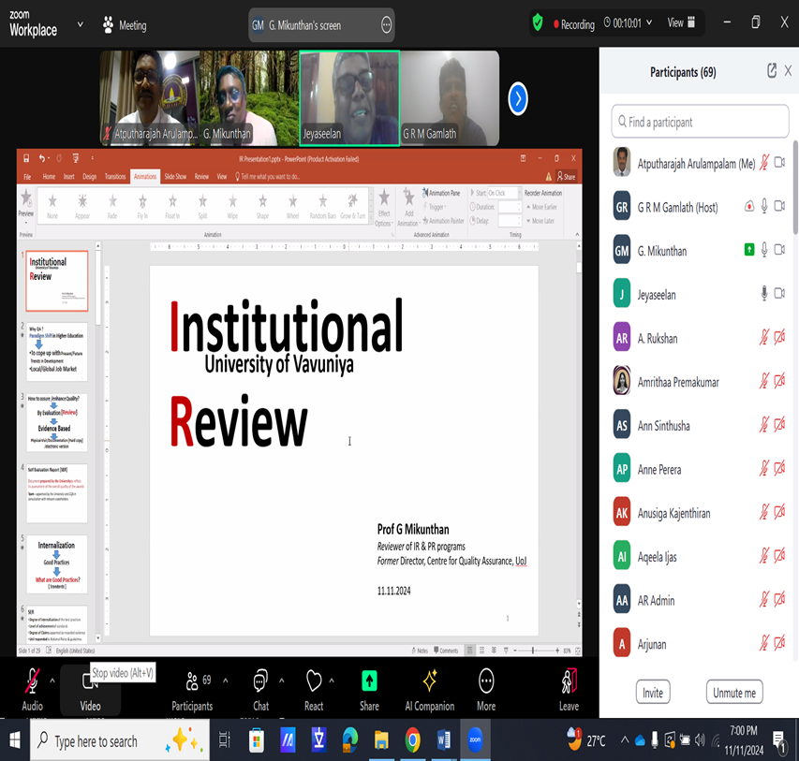Open the View layout dropdown
799x761 pixels.
(x=681, y=23)
